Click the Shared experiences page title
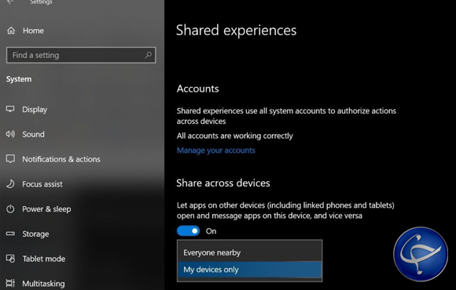 (x=236, y=31)
